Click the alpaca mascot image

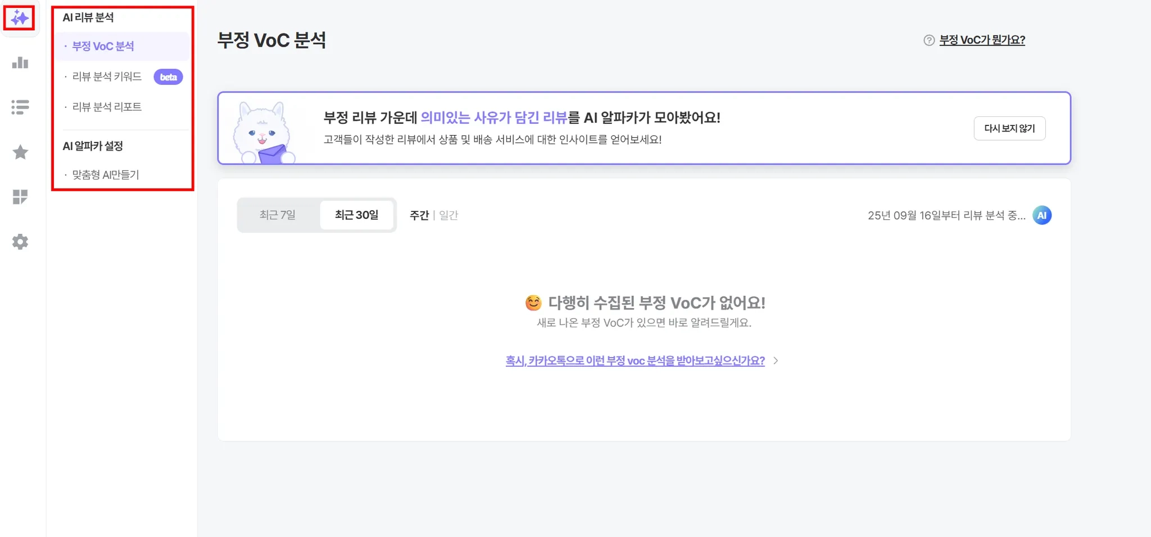[264, 133]
